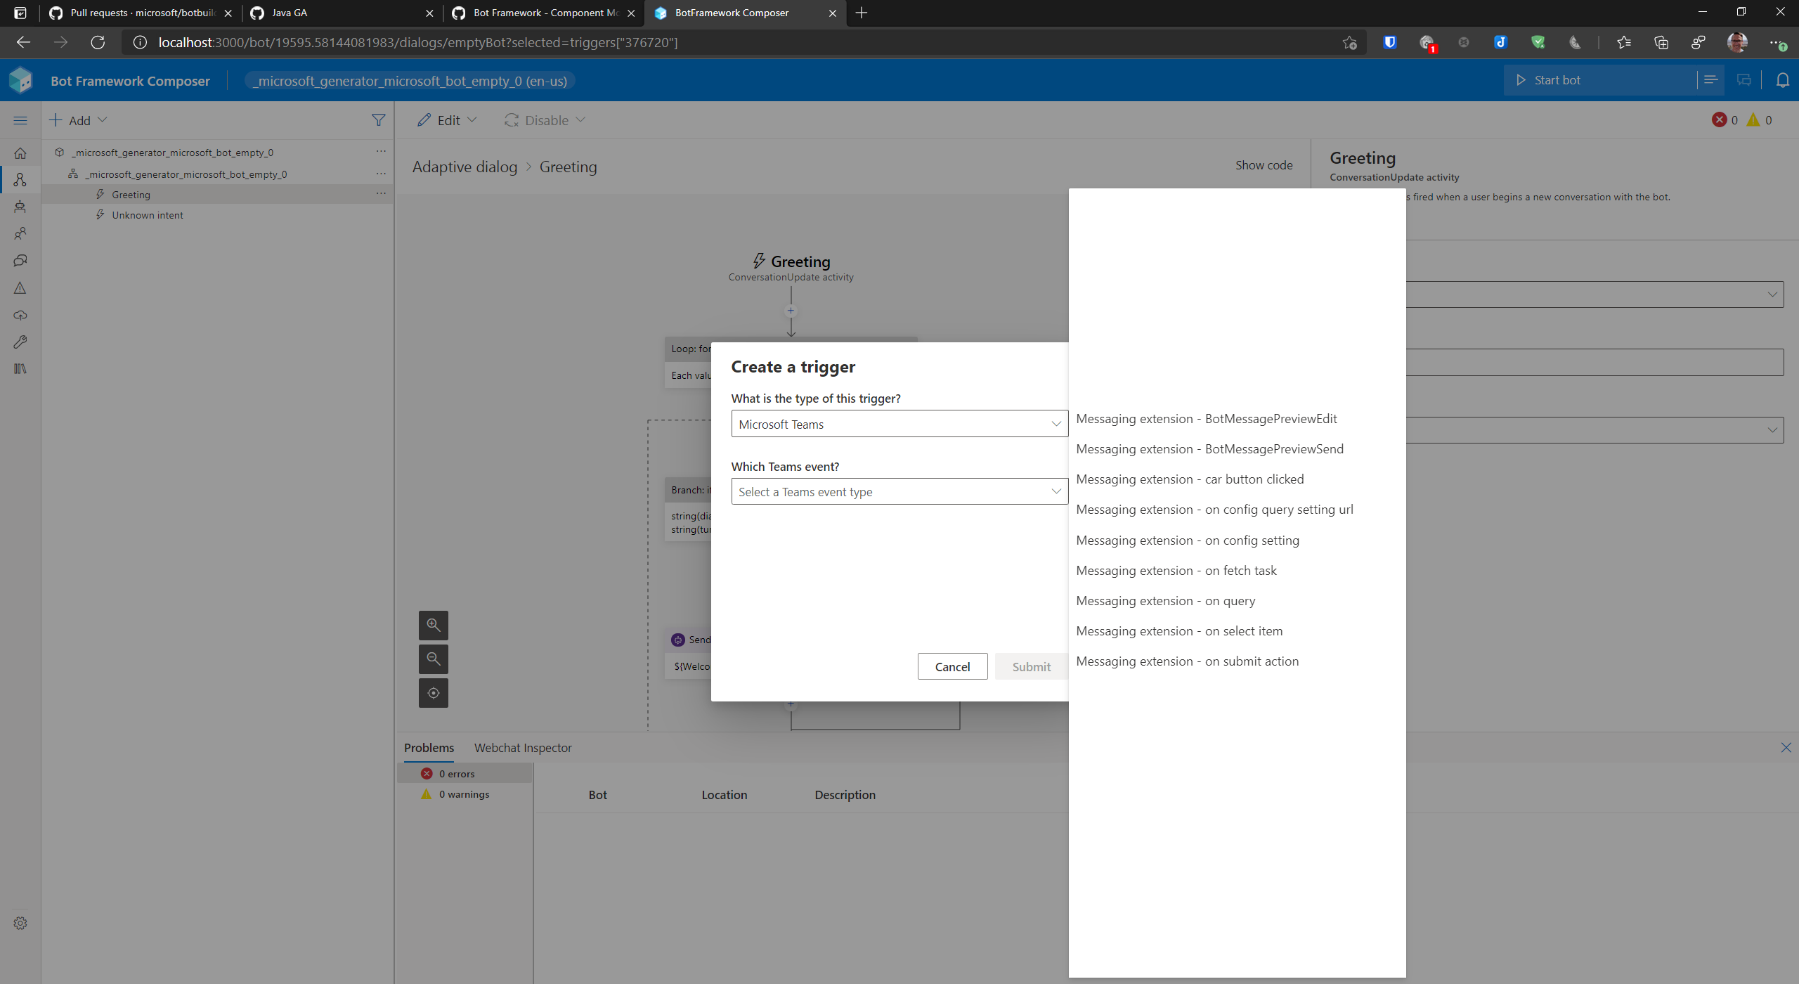This screenshot has width=1799, height=984.
Task: Open Project Settings with the wrench icon
Action: [x=20, y=342]
